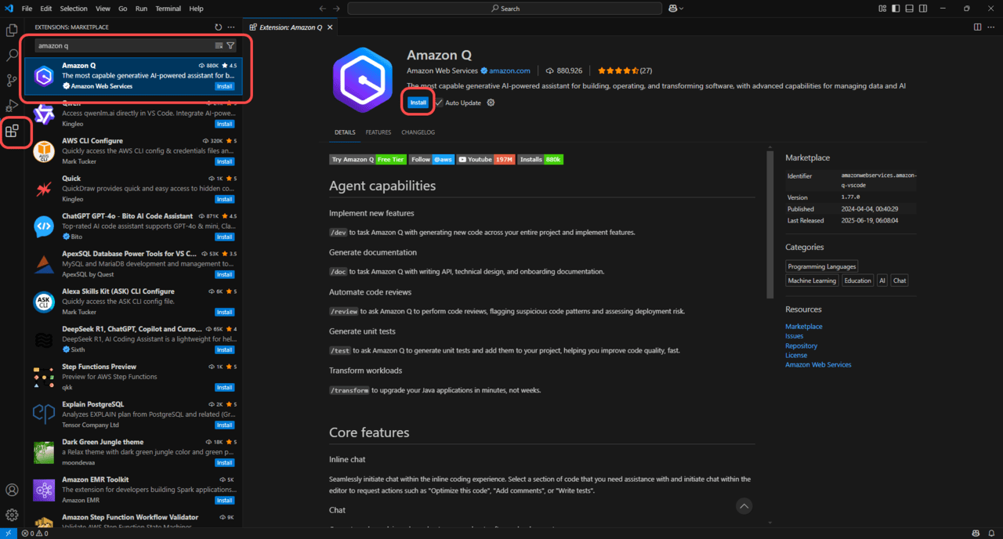Toggle the bottom Panel visibility

coord(909,9)
